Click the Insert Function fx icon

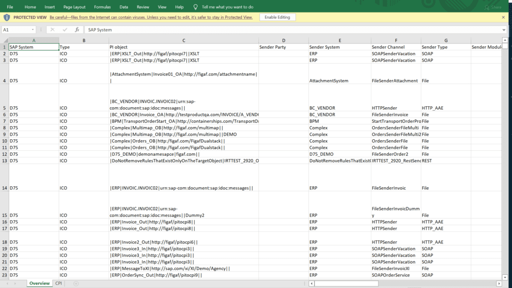77,30
